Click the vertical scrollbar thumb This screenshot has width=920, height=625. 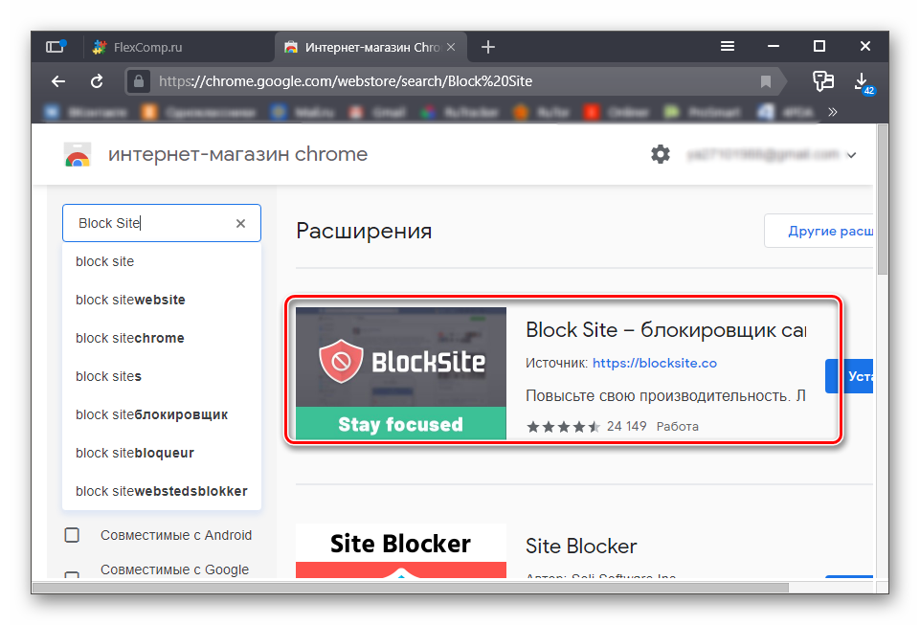(882, 199)
